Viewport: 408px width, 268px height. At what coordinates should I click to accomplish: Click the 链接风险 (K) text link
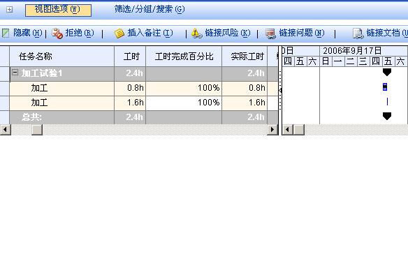point(228,33)
